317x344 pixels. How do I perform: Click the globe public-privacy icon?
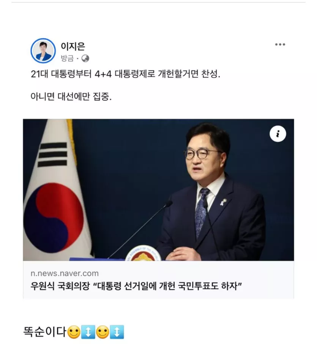pyautogui.click(x=85, y=58)
